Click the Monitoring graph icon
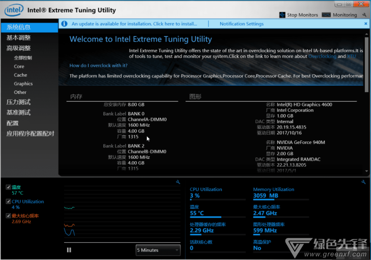This screenshot has width=371, height=260. point(326,15)
